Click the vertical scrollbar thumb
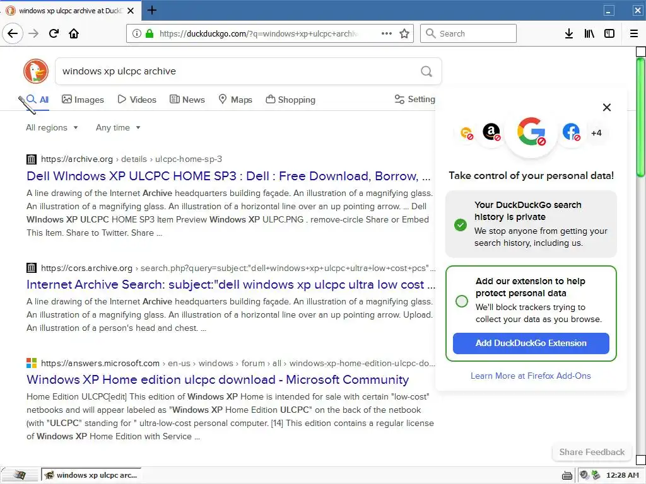The image size is (646, 484). pyautogui.click(x=640, y=117)
